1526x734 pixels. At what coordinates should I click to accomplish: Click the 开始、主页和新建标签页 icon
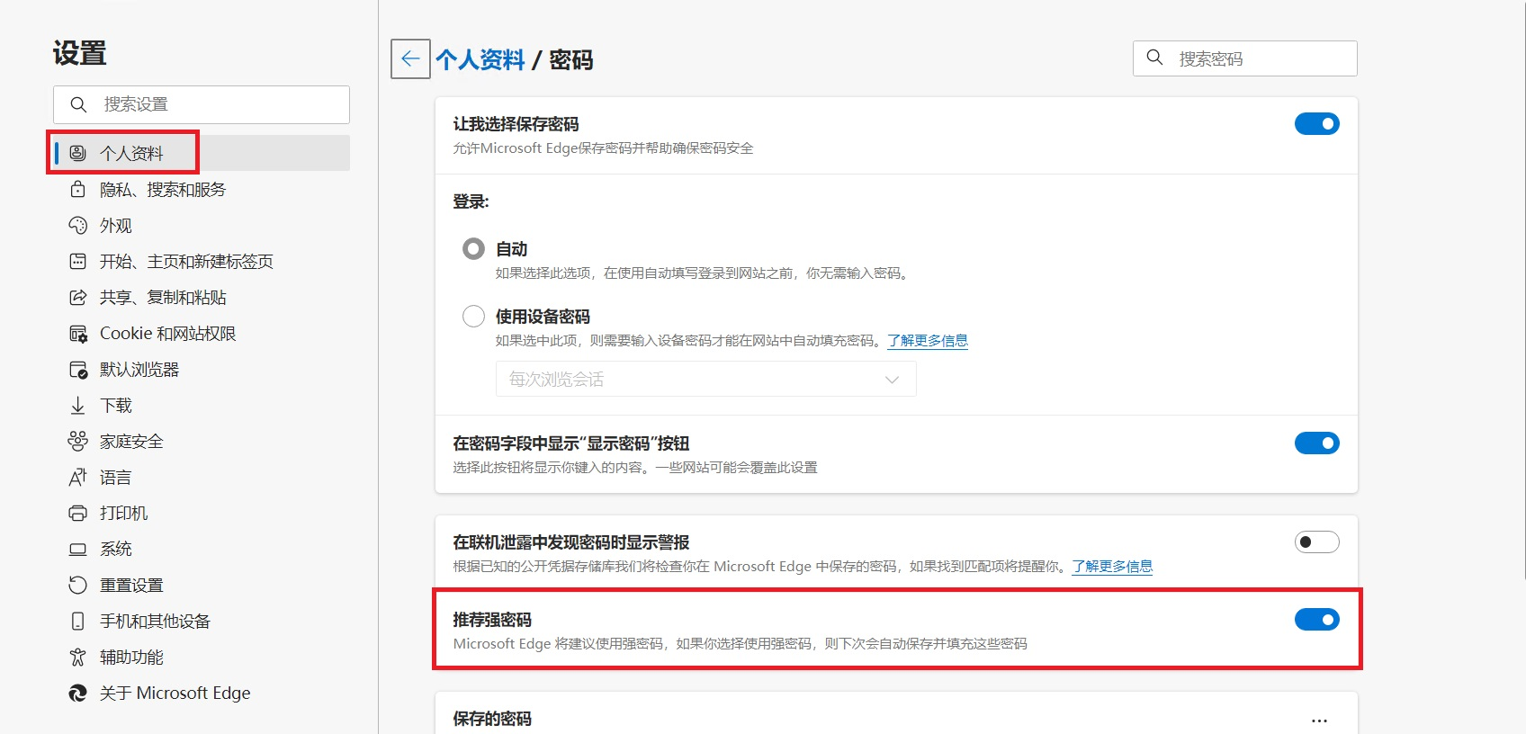pos(78,261)
